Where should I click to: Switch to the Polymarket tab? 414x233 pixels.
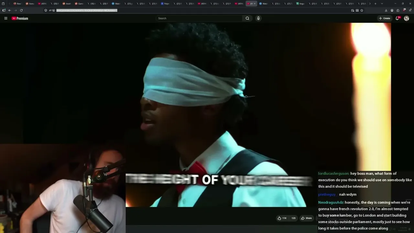click(x=165, y=4)
